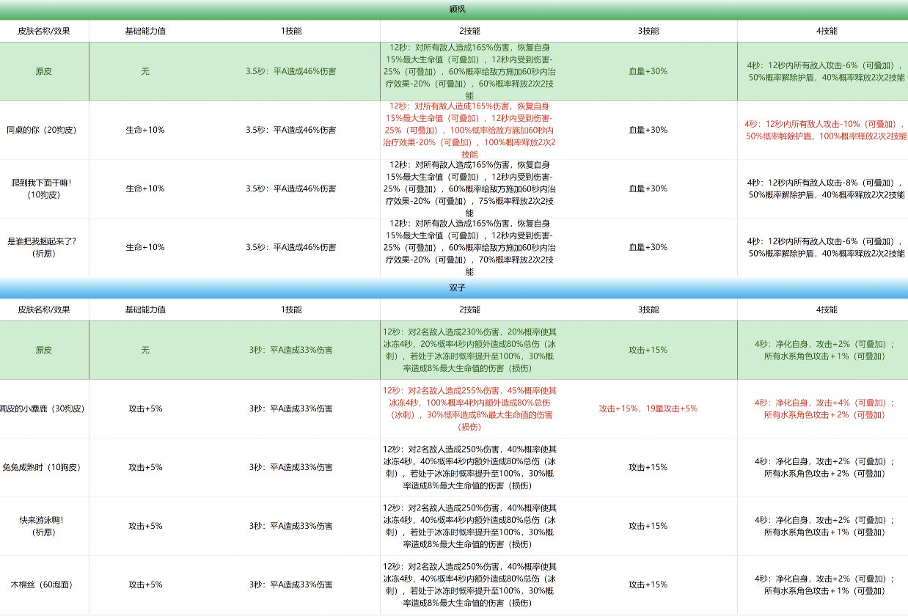Image resolution: width=908 pixels, height=616 pixels.
Task: Select the red 攻击+15%，19星攻击+5% cell
Action: pyautogui.click(x=648, y=408)
